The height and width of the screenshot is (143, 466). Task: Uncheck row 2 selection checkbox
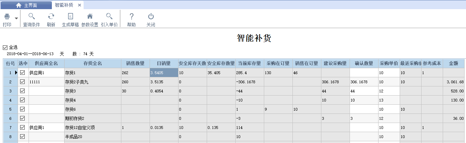click(23, 82)
